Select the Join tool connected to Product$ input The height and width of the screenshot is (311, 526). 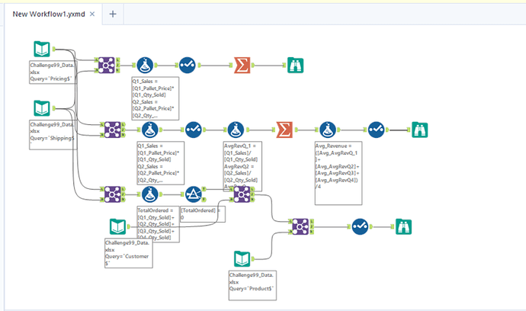[x=300, y=226]
